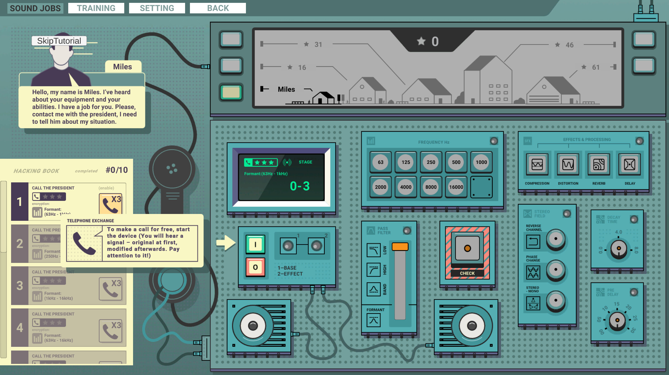Choose the Band pass filter icon
This screenshot has width=669, height=375.
point(374,289)
